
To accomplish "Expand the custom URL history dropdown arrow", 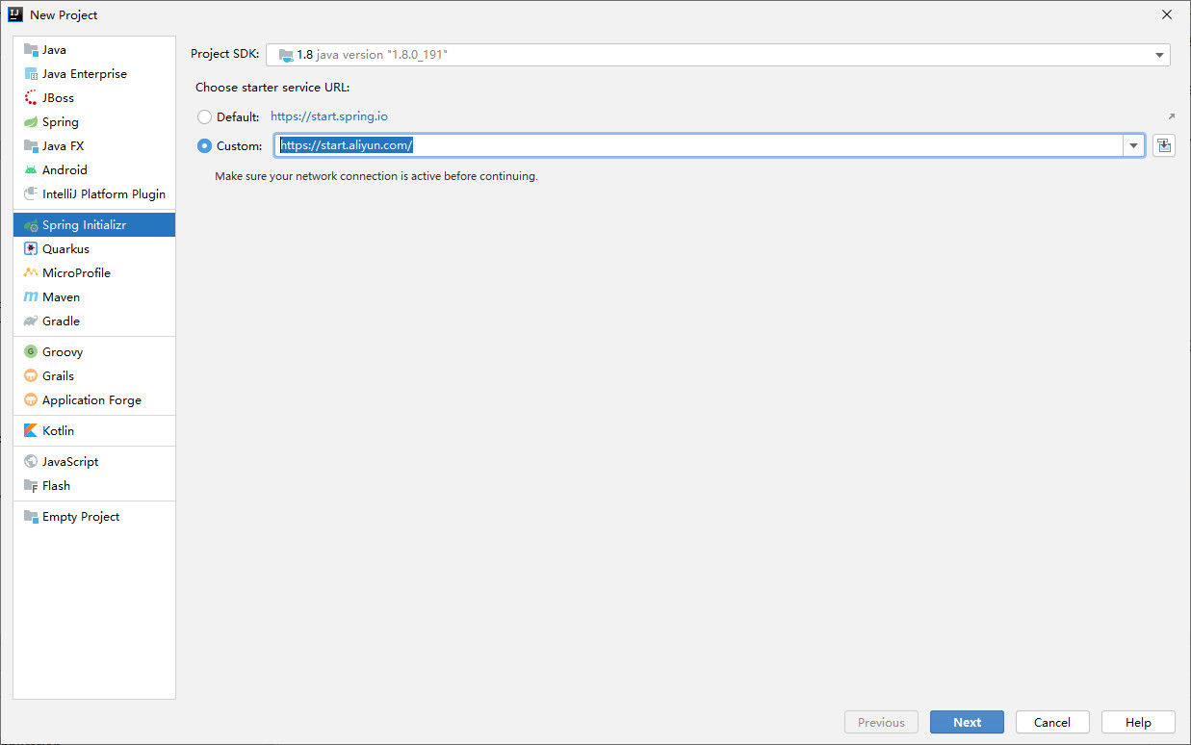I will pos(1134,146).
